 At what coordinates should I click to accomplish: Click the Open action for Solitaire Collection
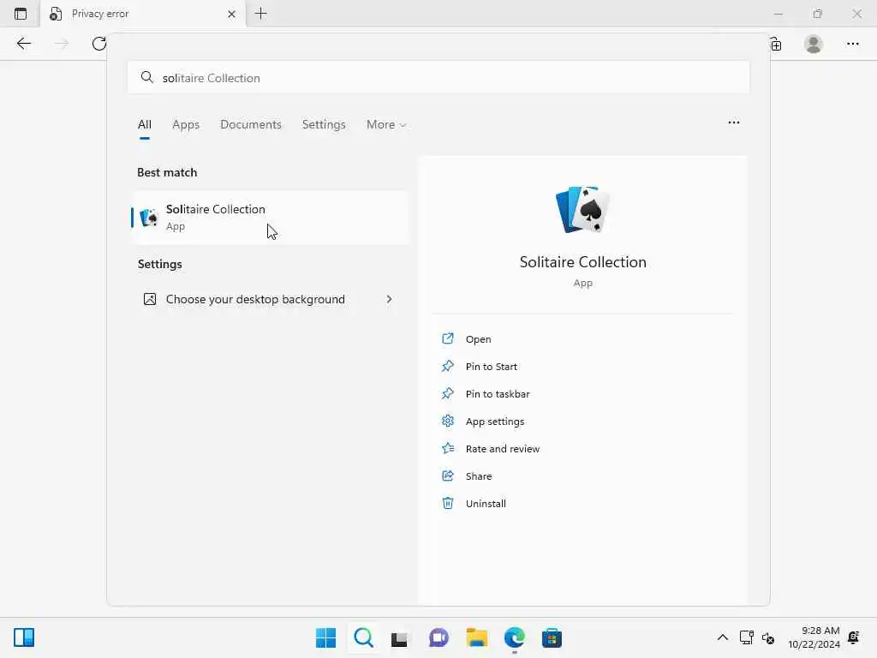478,339
